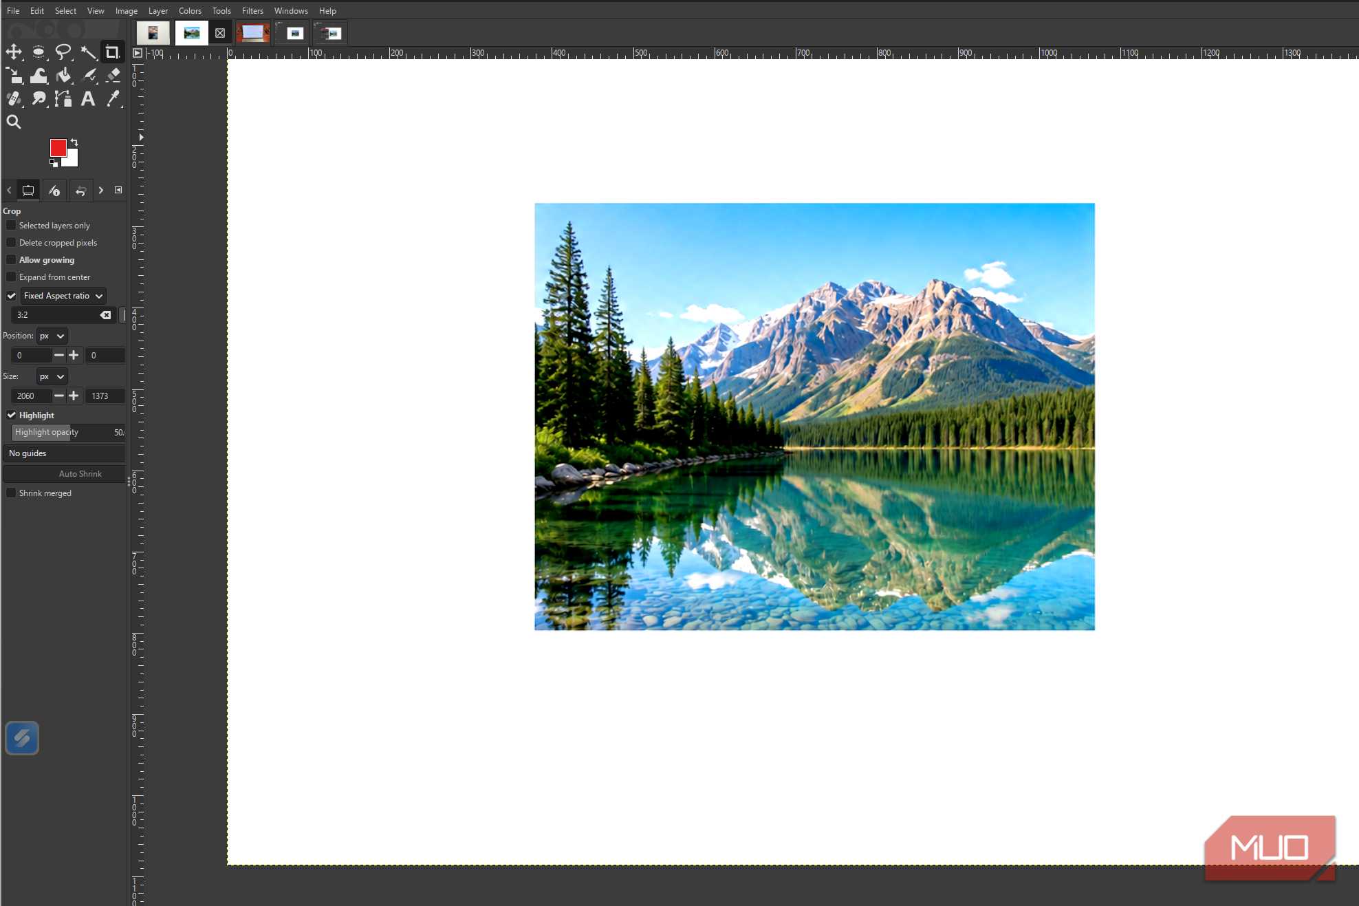Click the red foreground color swatch

click(x=58, y=147)
